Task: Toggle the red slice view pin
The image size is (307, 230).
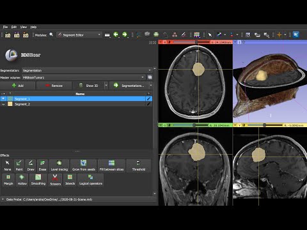Action: click(x=160, y=42)
